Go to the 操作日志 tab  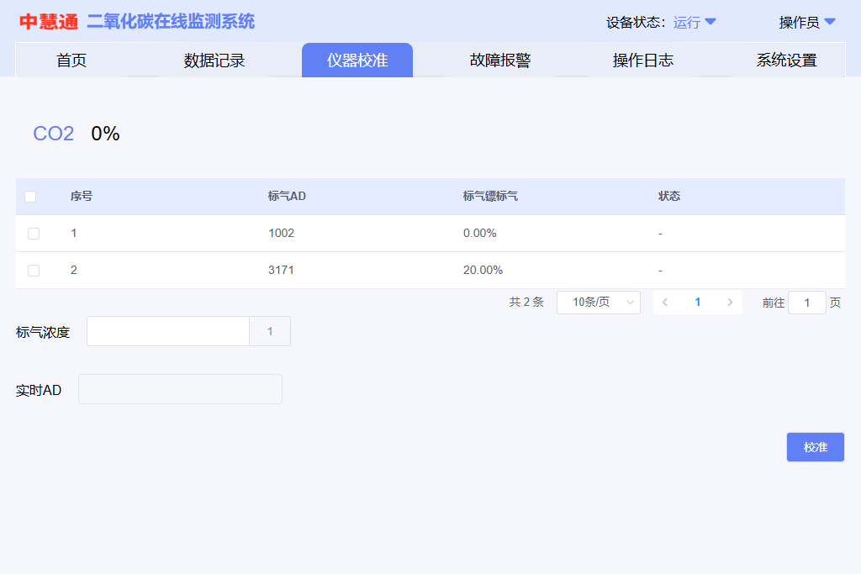pos(643,60)
